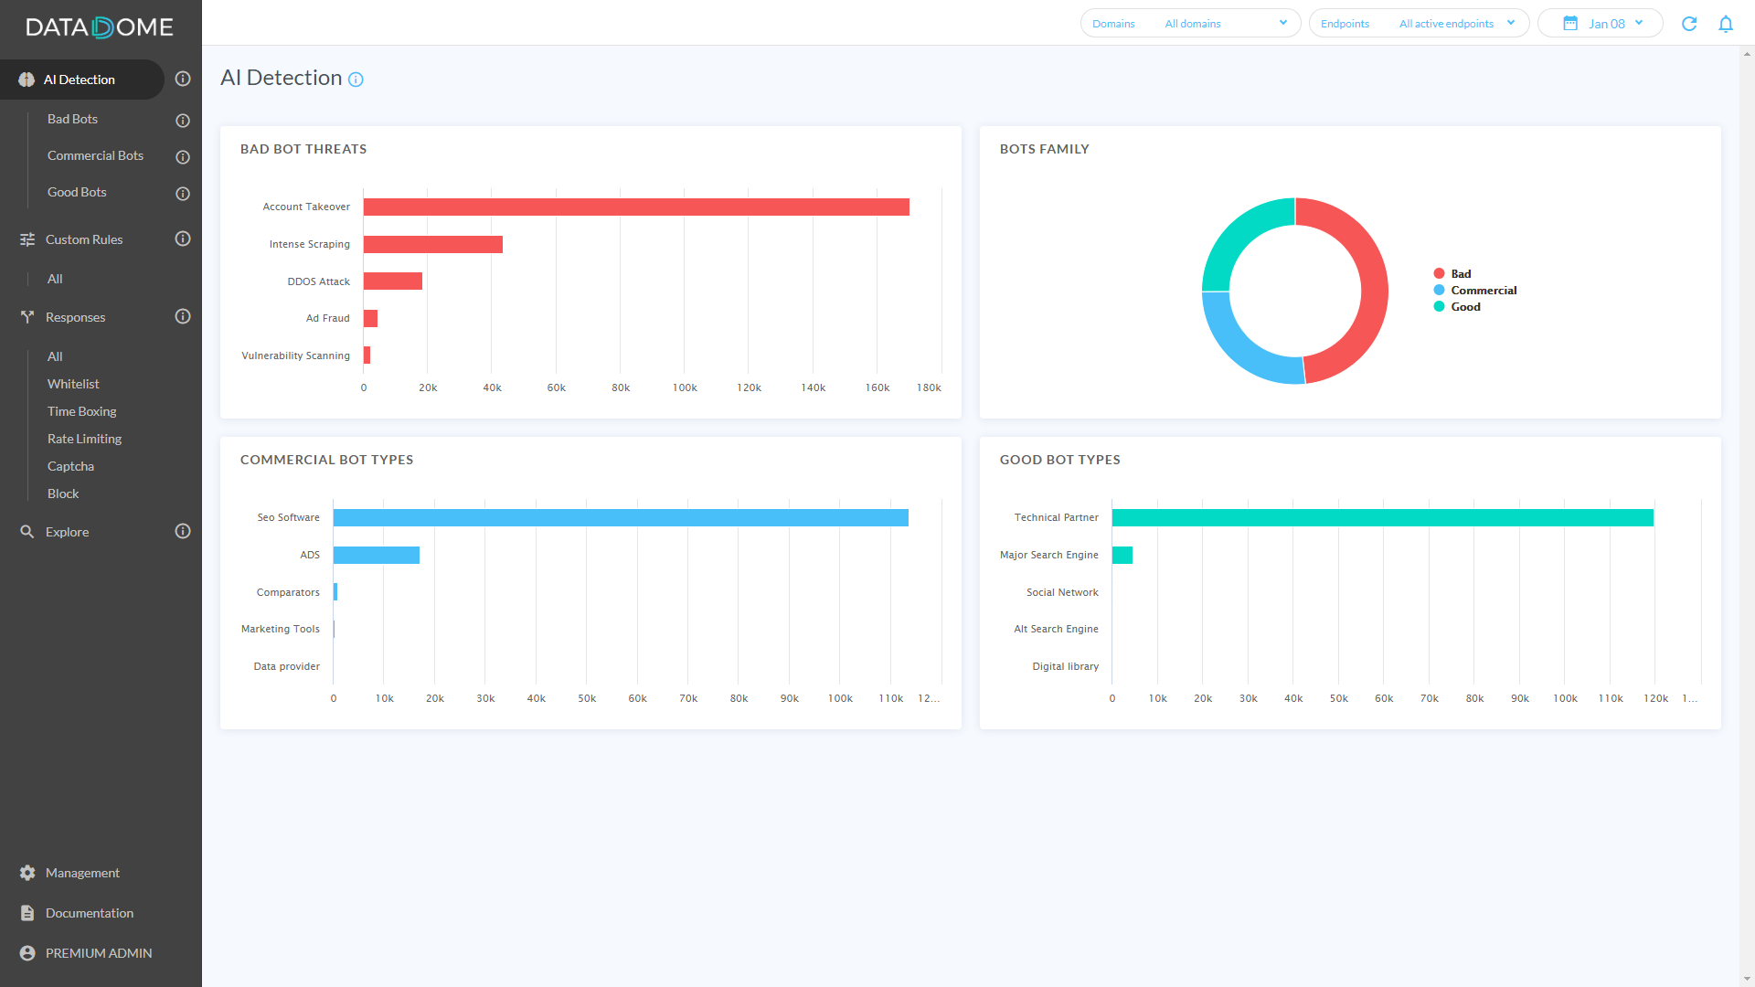Click the refresh icon in top bar
This screenshot has height=987, width=1755.
click(x=1689, y=24)
